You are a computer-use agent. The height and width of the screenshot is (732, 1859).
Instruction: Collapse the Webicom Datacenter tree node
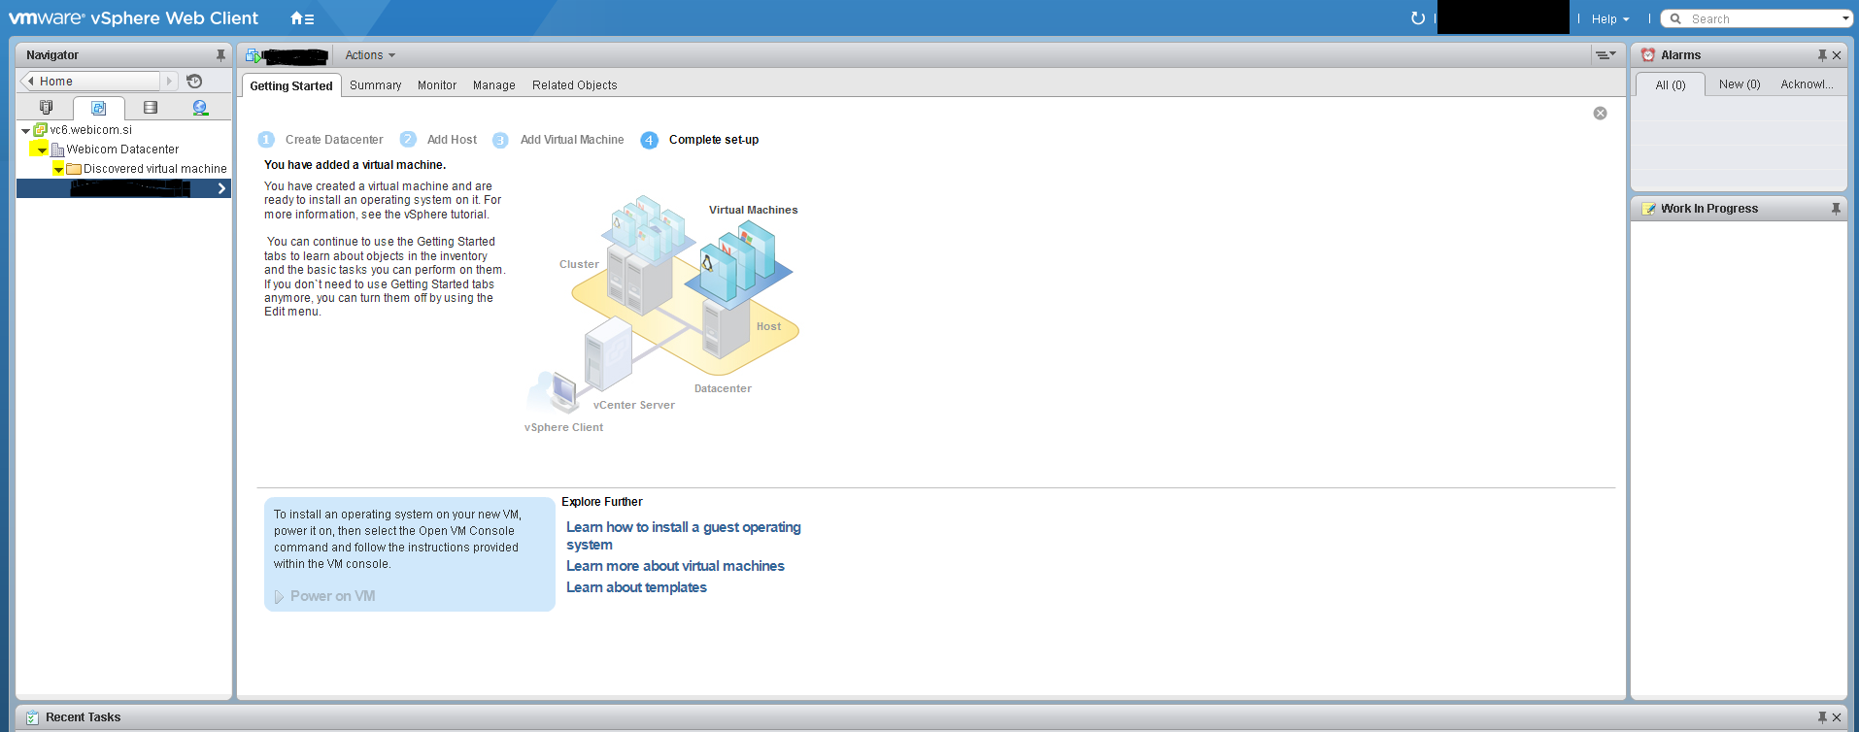click(x=41, y=150)
